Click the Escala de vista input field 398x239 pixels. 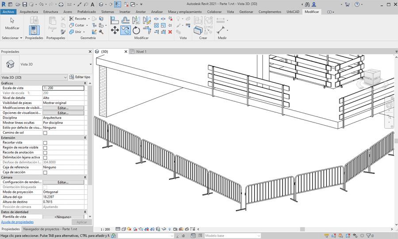coord(63,88)
